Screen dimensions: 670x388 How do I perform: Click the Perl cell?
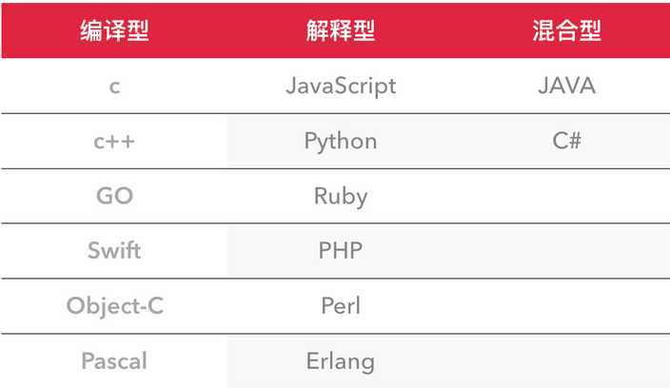[x=341, y=306]
